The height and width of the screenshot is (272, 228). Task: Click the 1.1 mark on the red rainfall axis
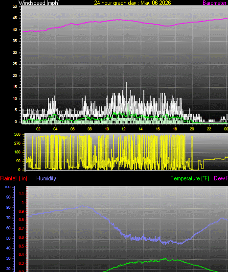click(22, 194)
